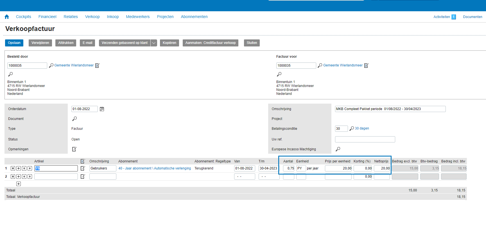Viewport: 486px width, 230px height.
Task: Open the 30 dagen payment condition link
Action: pyautogui.click(x=362, y=128)
